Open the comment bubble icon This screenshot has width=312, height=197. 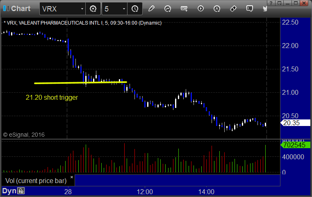tap(250, 9)
